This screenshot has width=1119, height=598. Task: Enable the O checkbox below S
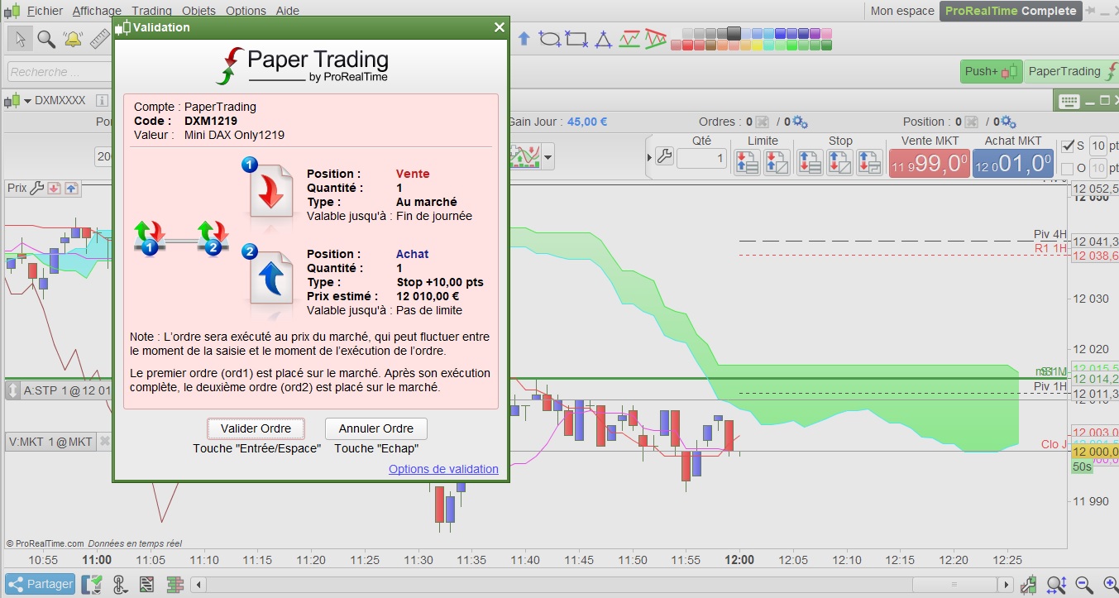[1068, 169]
